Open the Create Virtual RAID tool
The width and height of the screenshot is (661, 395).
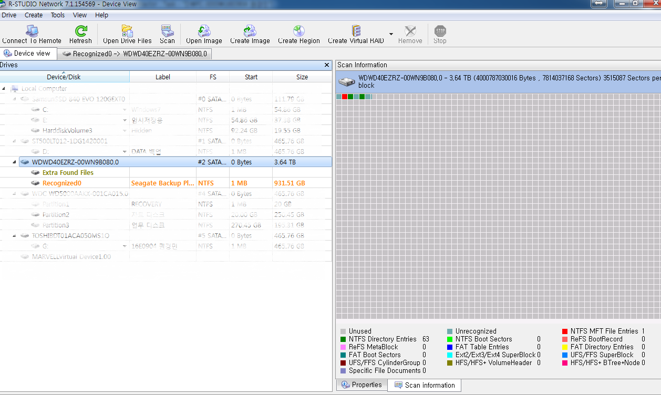[356, 31]
